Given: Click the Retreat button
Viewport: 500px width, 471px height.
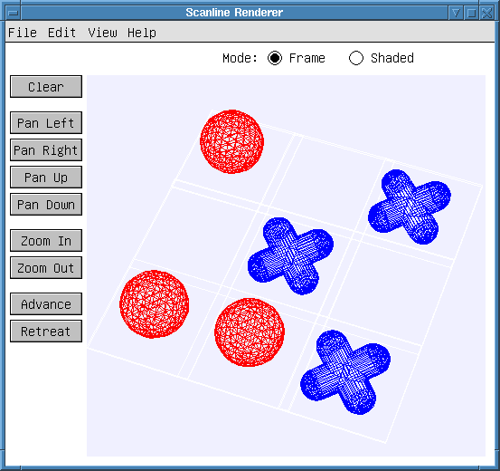Looking at the screenshot, I should tap(46, 331).
